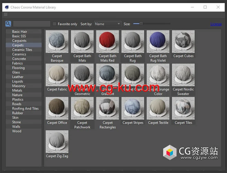
Task: Click the thumbnail Size slider handle
Action: point(141,24)
